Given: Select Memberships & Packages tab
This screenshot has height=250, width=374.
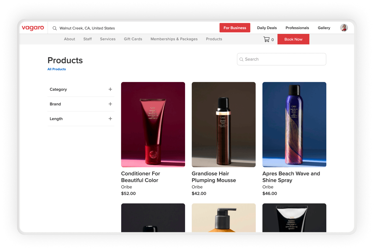Looking at the screenshot, I should [174, 39].
